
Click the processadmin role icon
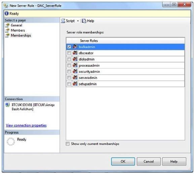(x=75, y=65)
